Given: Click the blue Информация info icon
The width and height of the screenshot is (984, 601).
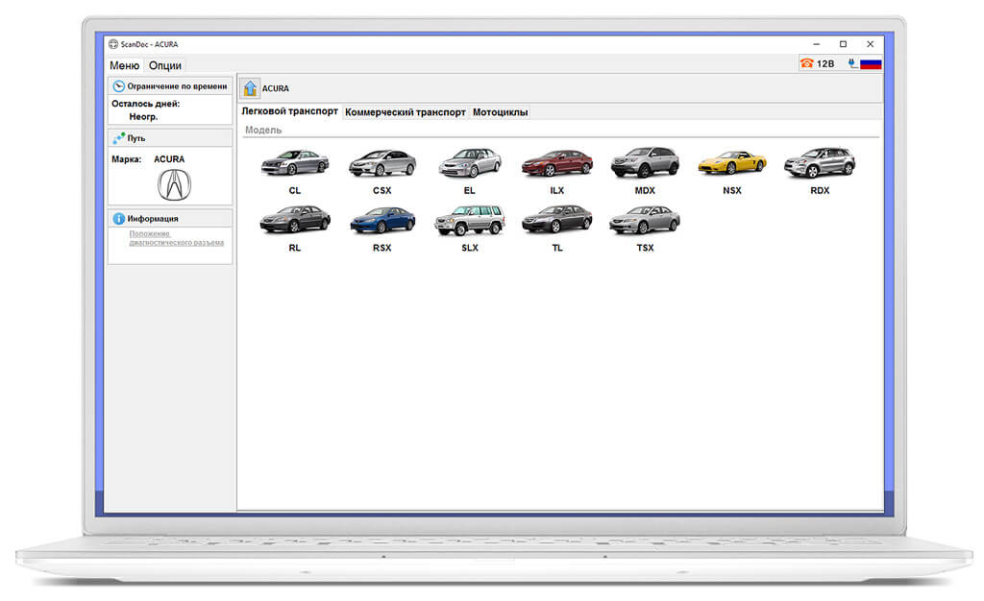Looking at the screenshot, I should 118,219.
